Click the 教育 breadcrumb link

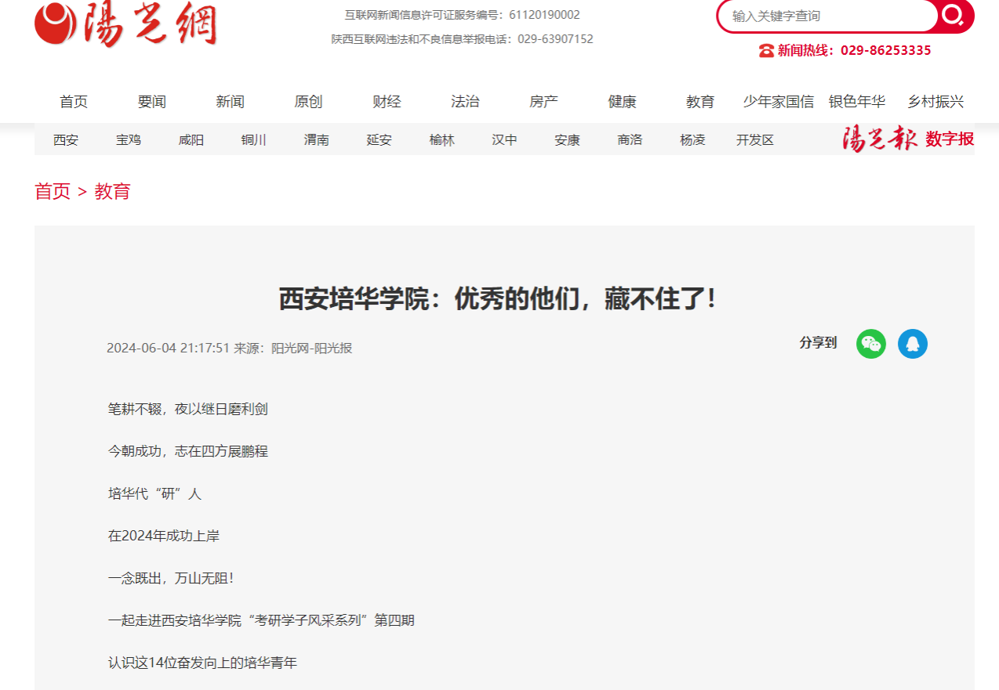click(x=112, y=191)
